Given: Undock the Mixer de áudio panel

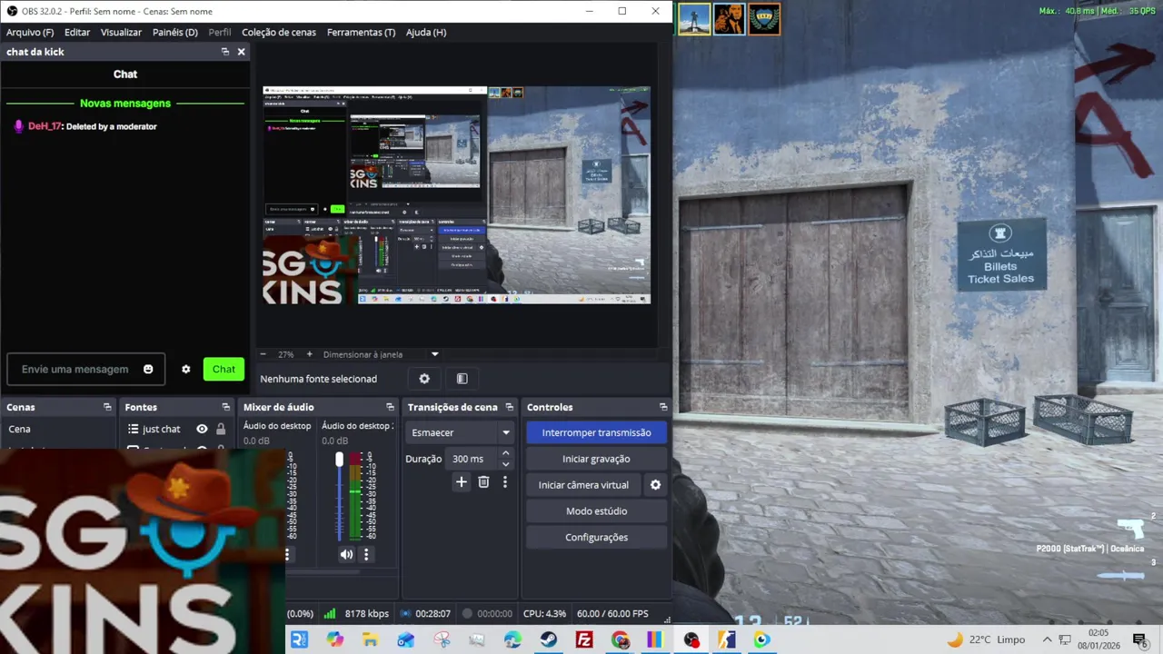Looking at the screenshot, I should 390,407.
